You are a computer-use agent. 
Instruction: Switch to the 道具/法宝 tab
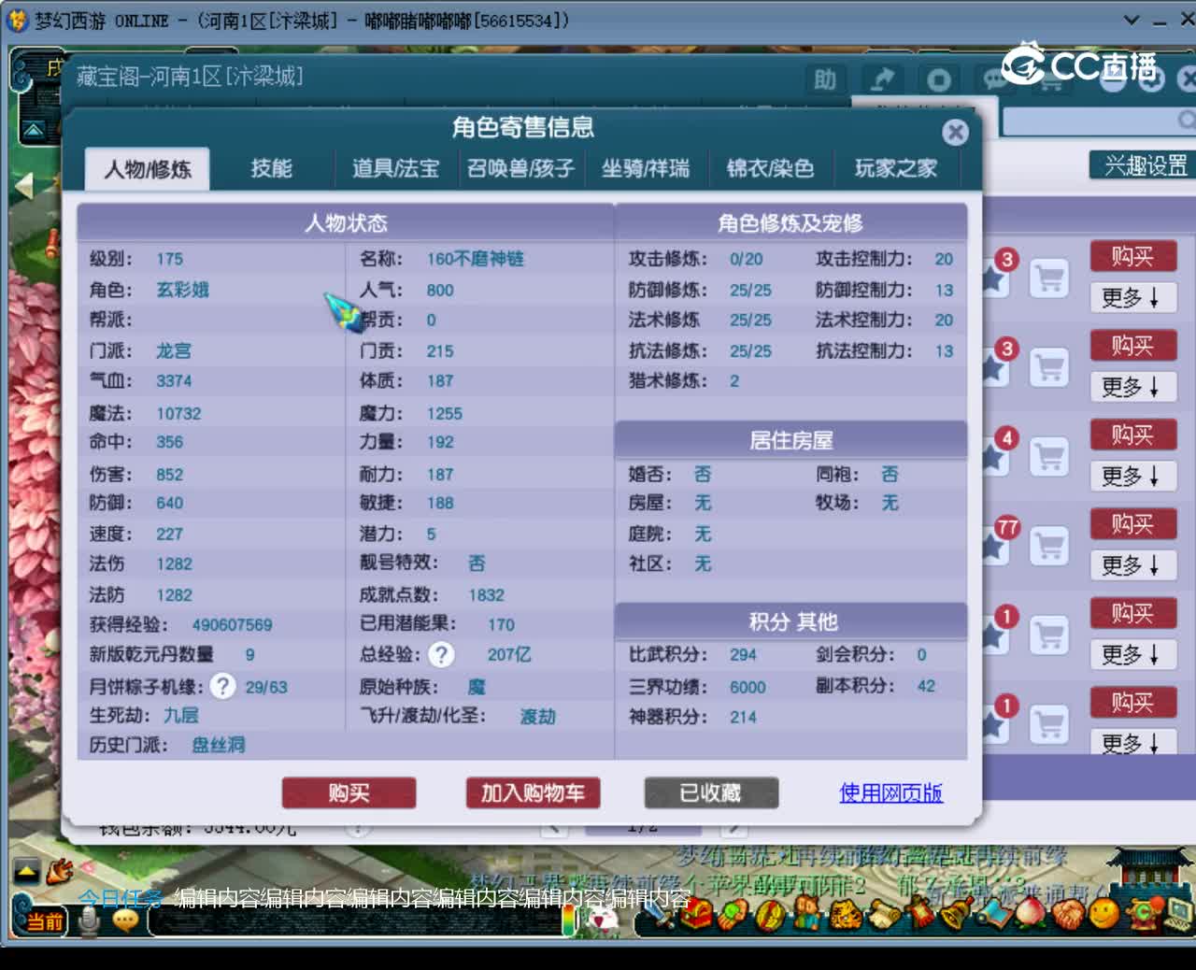395,168
